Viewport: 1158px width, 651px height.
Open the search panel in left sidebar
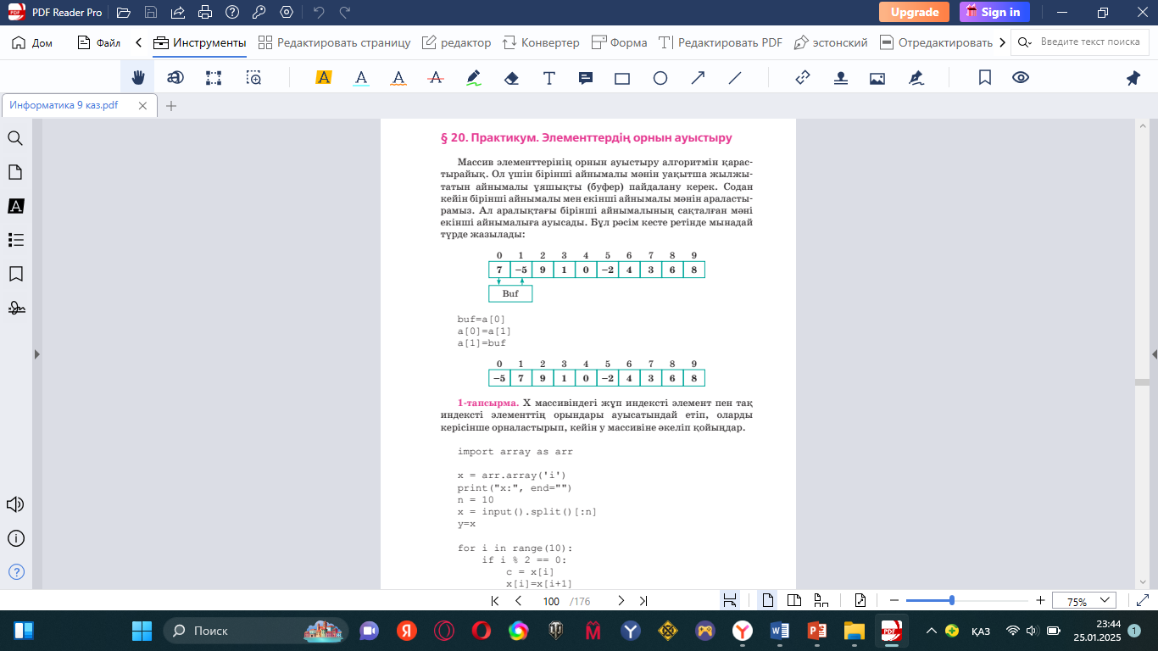15,138
